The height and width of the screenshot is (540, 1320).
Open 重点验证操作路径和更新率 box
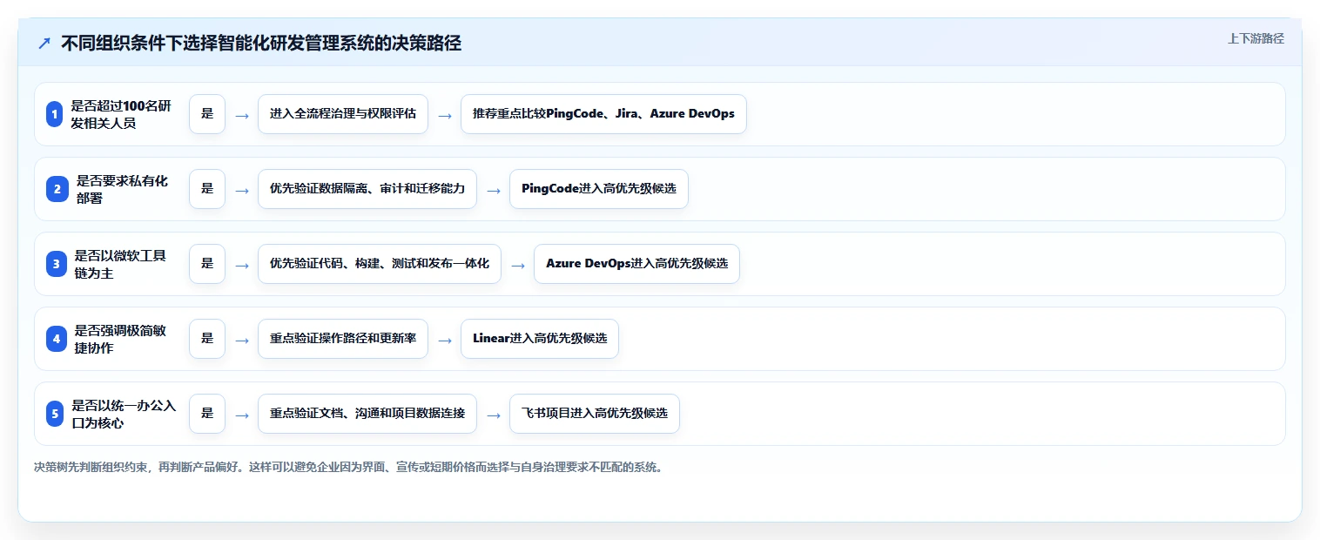tap(343, 339)
